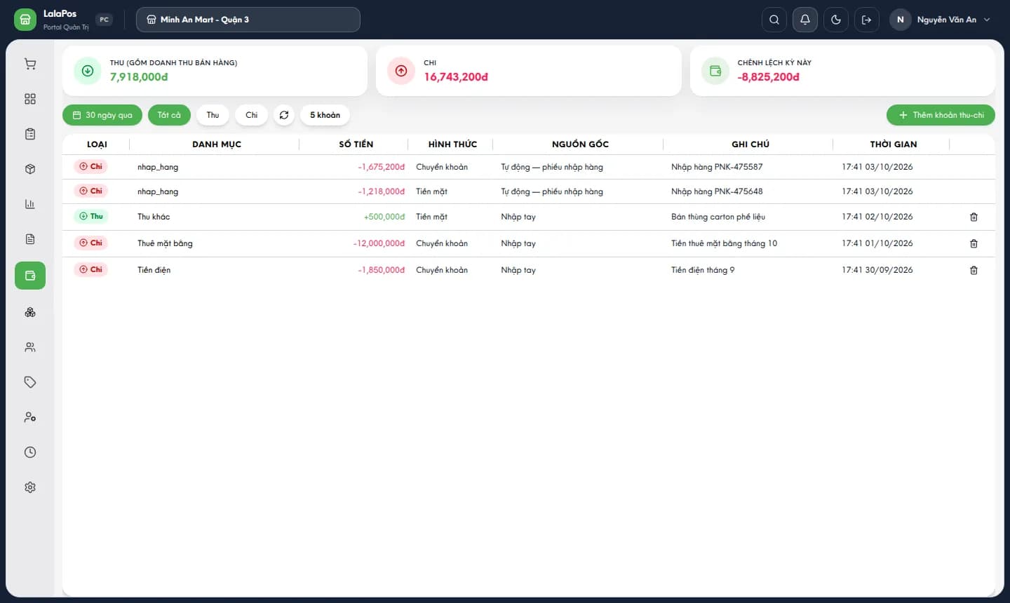Image resolution: width=1010 pixels, height=603 pixels.
Task: Open the 30 ngày qua date filter
Action: (102, 115)
